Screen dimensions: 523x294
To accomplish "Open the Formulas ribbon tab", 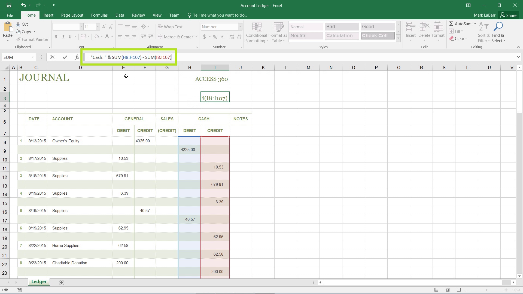I will pos(99,15).
